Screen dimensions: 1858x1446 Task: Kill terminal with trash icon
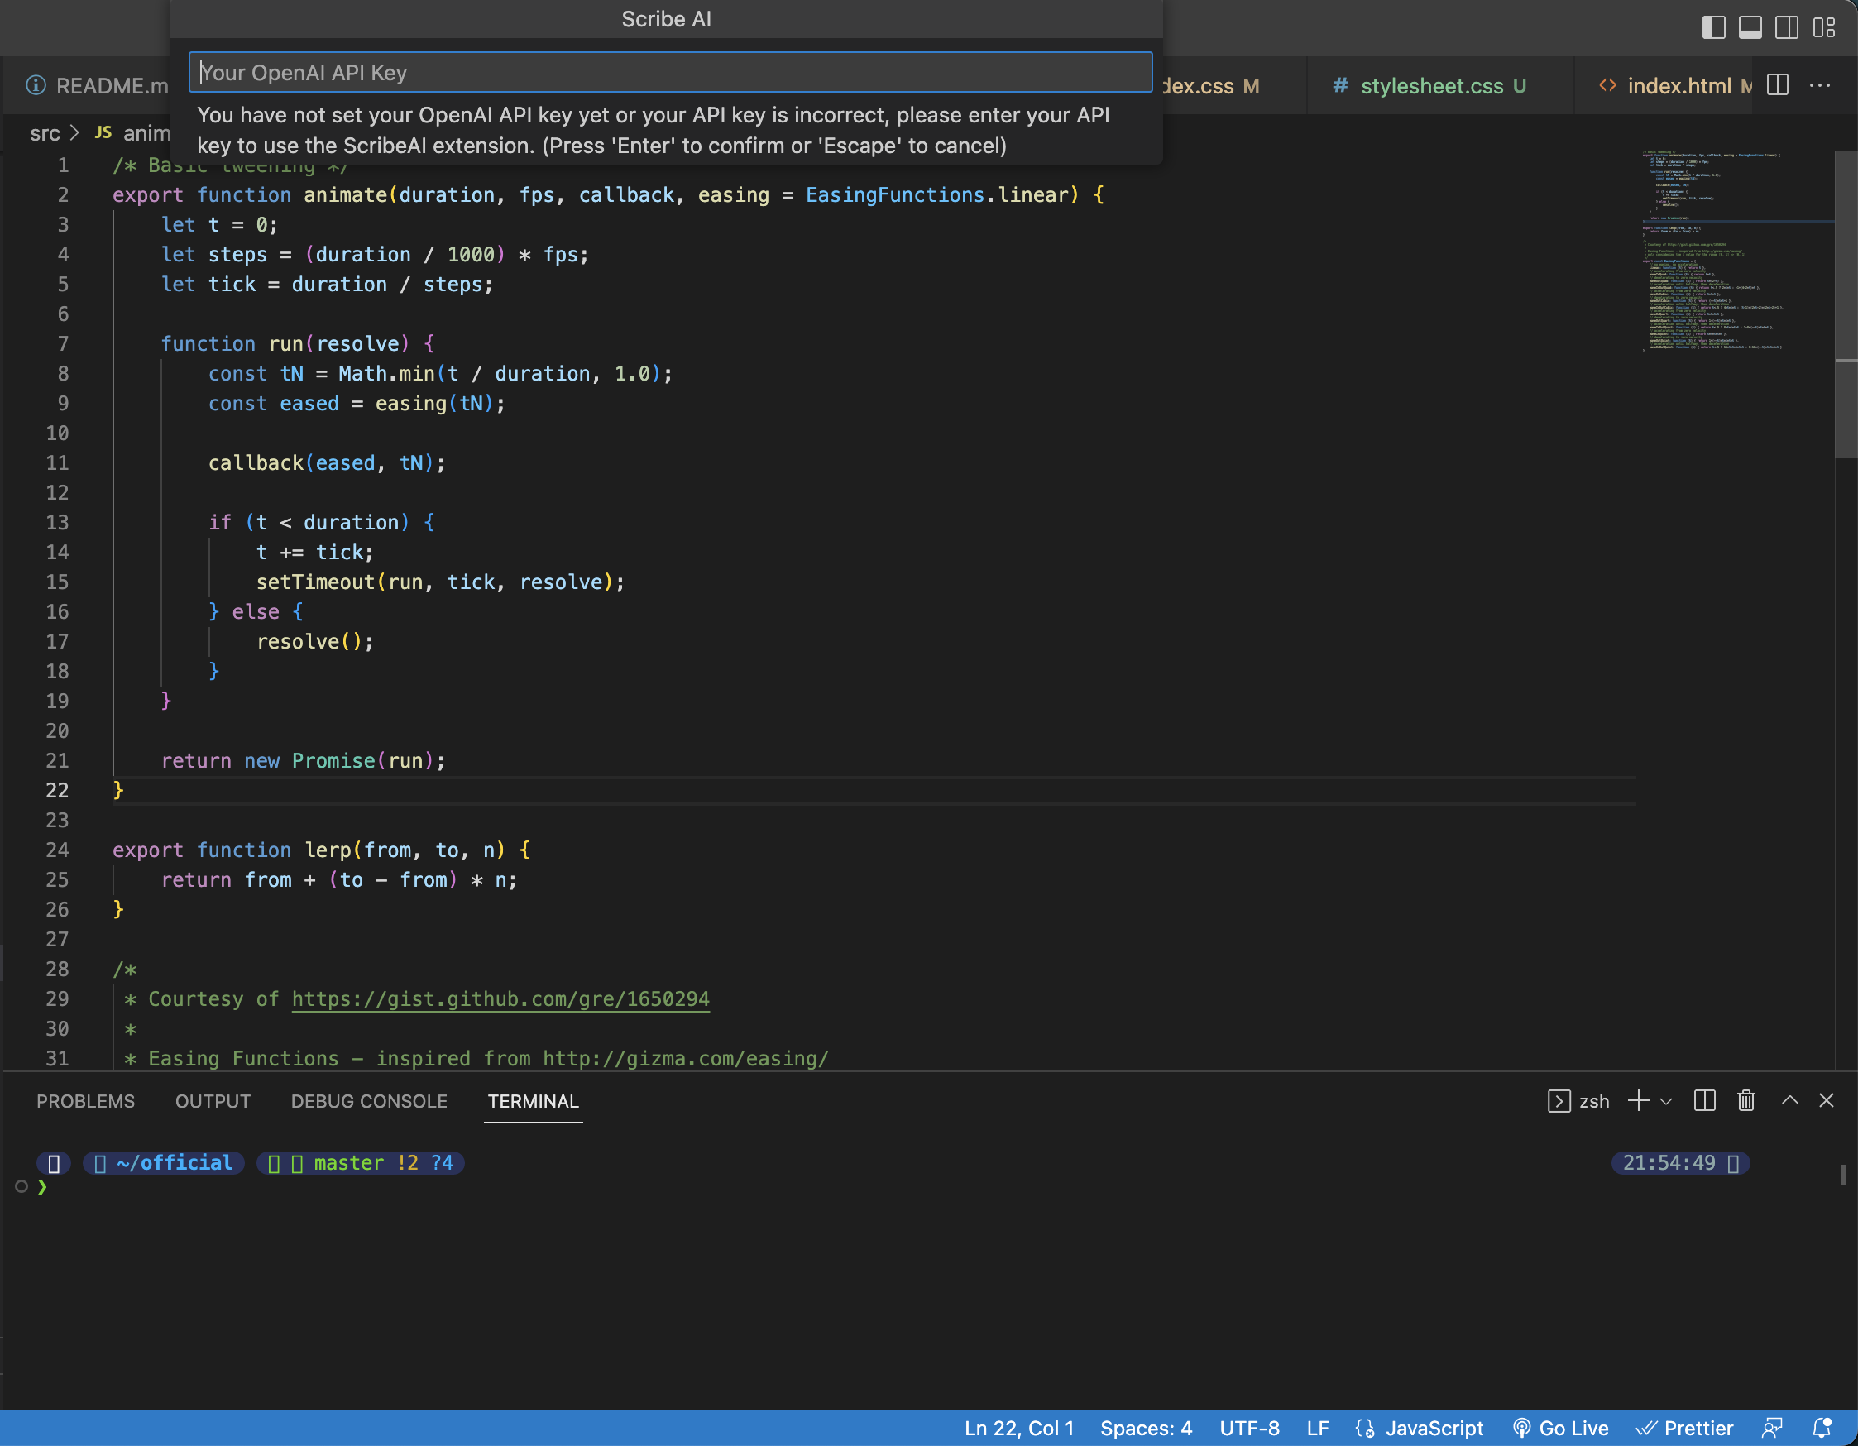click(x=1745, y=1101)
